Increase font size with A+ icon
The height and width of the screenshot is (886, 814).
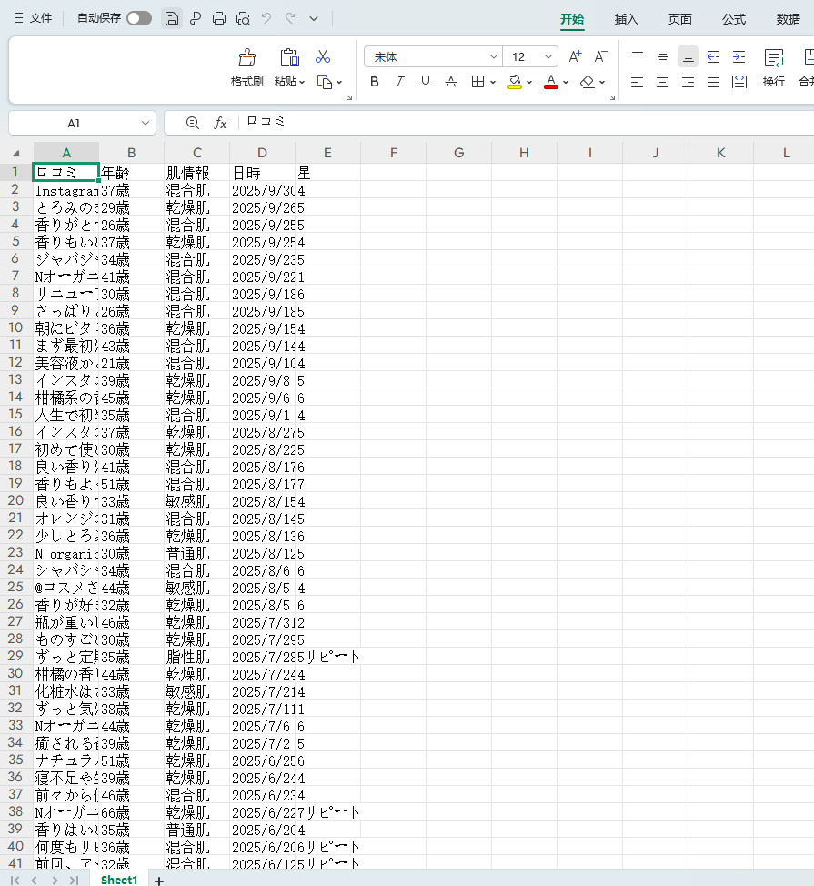pos(574,55)
